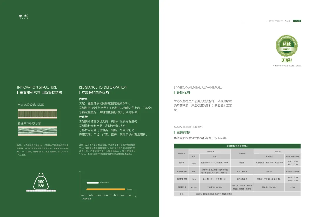Click the 环保优势 subtitle
Image resolution: width=318 pixels, height=217 pixels.
183,93
